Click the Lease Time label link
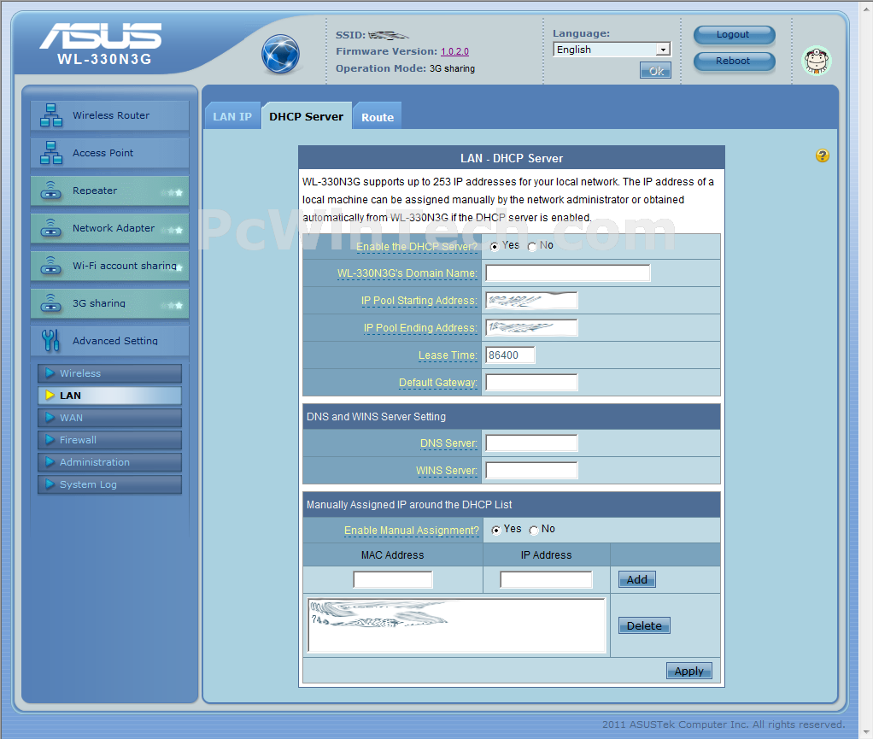This screenshot has height=739, width=873. coord(448,355)
